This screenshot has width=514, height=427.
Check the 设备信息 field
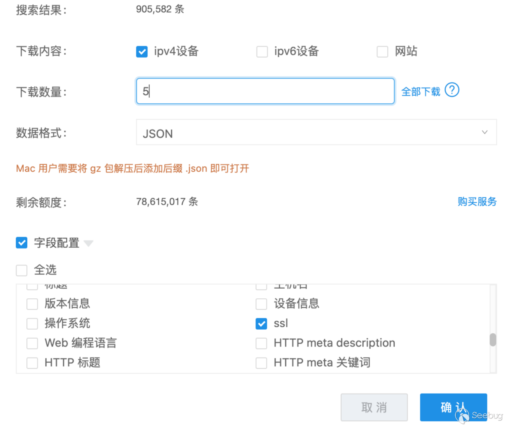[261, 304]
